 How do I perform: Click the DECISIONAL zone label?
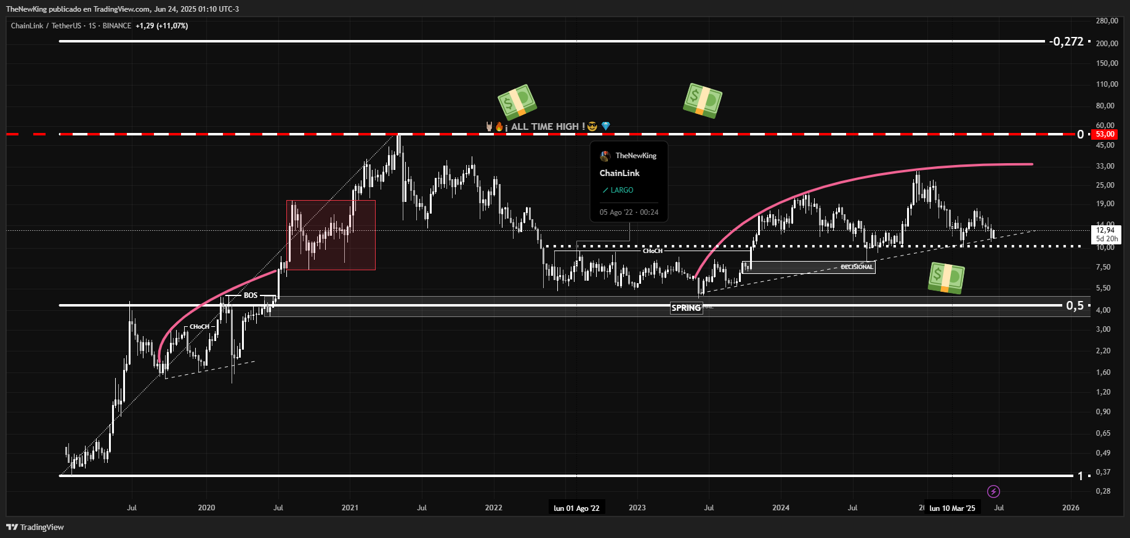tap(857, 267)
